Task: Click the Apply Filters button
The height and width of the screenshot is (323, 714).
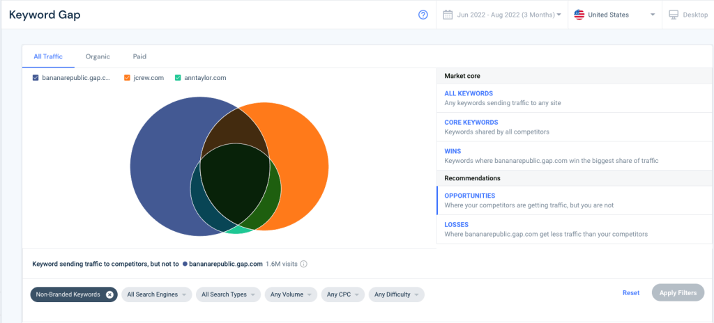Action: coord(678,292)
